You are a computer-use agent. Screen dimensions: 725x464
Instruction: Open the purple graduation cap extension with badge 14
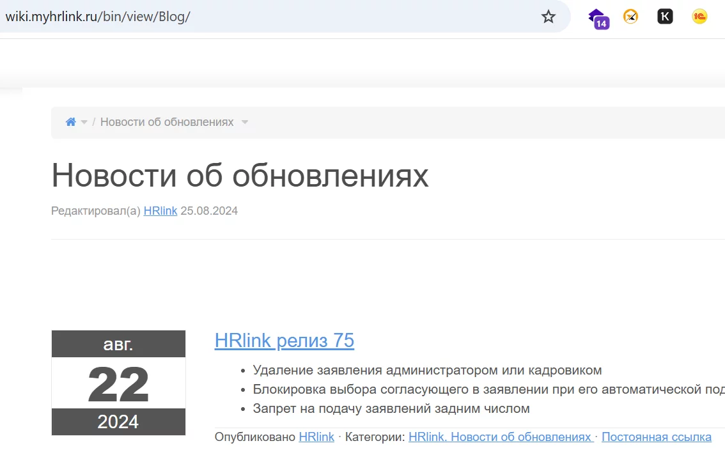pyautogui.click(x=599, y=19)
